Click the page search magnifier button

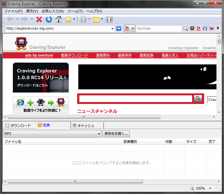pyautogui.click(x=198, y=98)
